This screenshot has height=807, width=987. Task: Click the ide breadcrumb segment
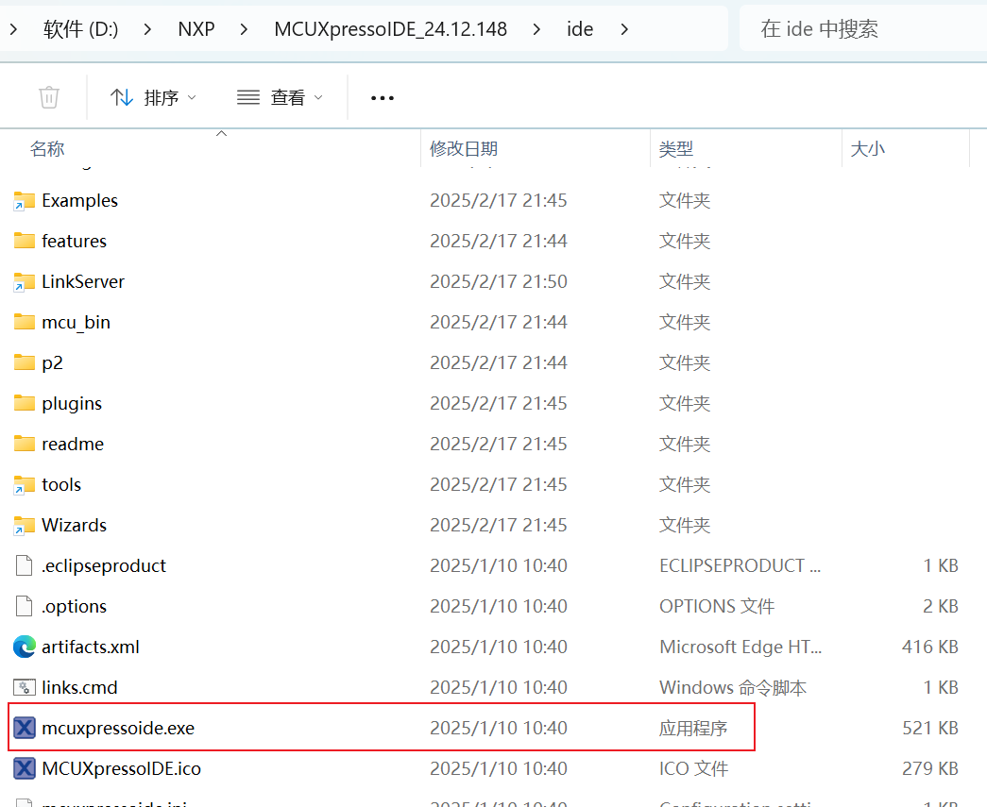580,29
